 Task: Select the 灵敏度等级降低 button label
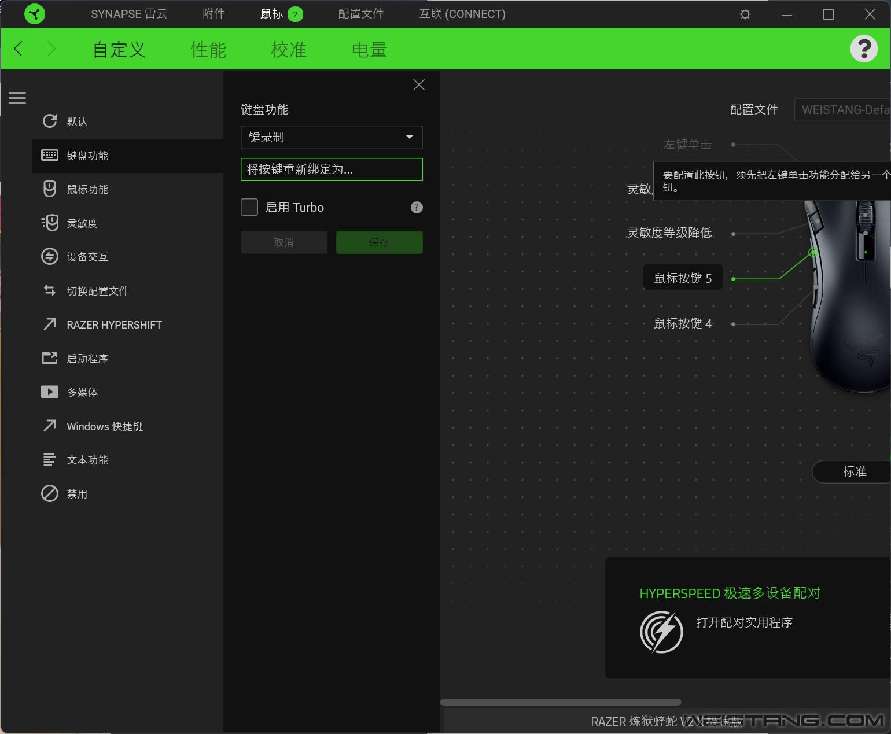point(669,233)
